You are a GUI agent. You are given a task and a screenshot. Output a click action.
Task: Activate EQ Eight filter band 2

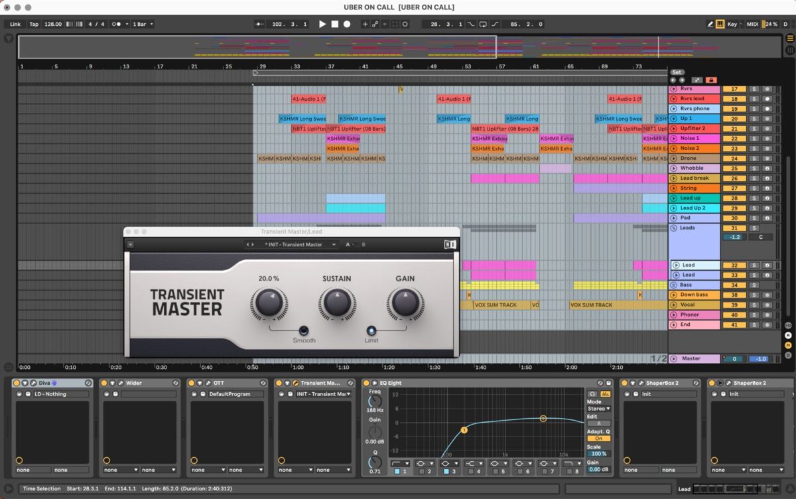coord(421,472)
